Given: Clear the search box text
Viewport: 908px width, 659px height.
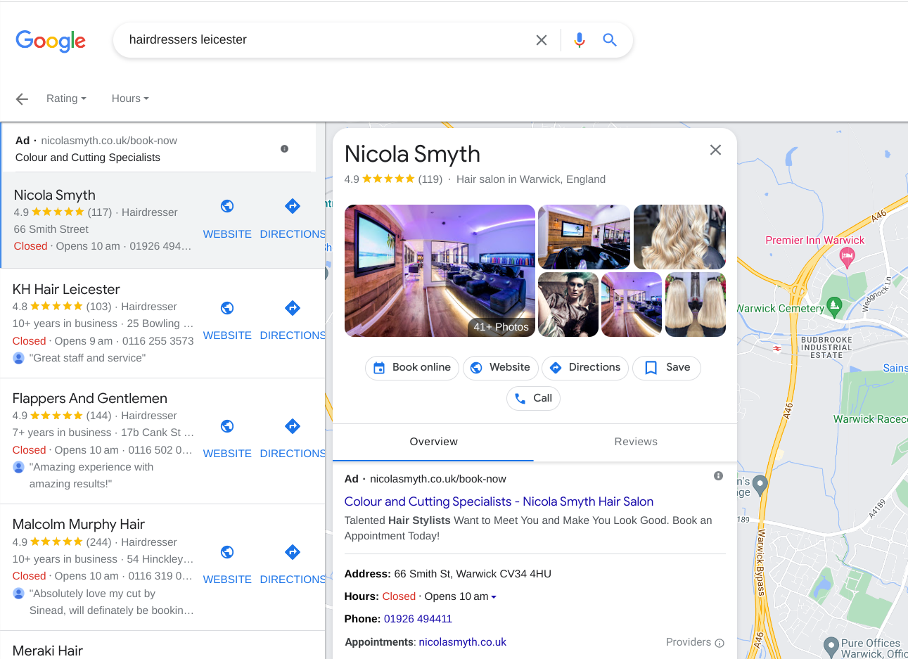Looking at the screenshot, I should click(542, 40).
